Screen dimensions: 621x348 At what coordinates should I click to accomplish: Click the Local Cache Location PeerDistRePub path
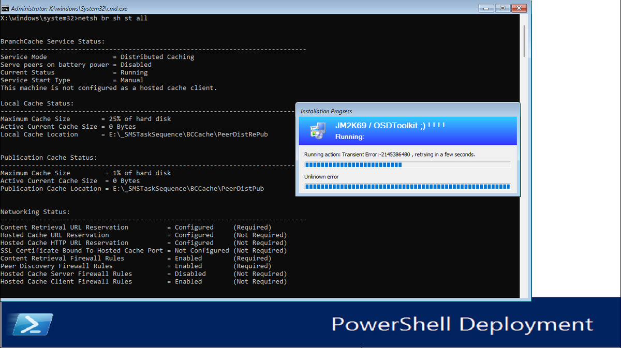pyautogui.click(x=134, y=134)
